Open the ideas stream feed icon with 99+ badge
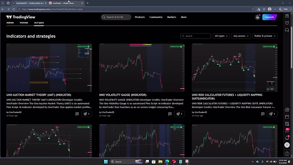293x165 pixels. pyautogui.click(x=287, y=131)
